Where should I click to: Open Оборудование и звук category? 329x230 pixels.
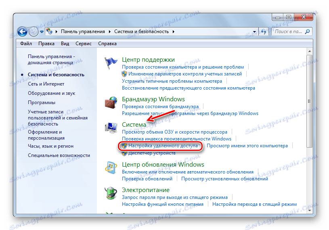(x=52, y=93)
